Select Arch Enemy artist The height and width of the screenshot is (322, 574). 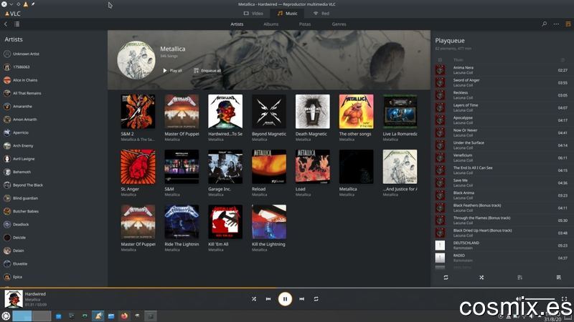[x=53, y=146]
